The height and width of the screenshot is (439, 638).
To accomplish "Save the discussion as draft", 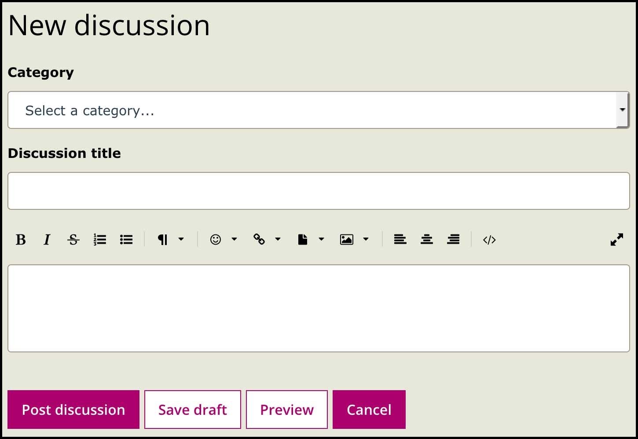I will 193,410.
